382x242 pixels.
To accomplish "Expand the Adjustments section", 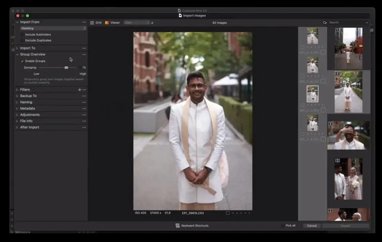I will point(17,115).
